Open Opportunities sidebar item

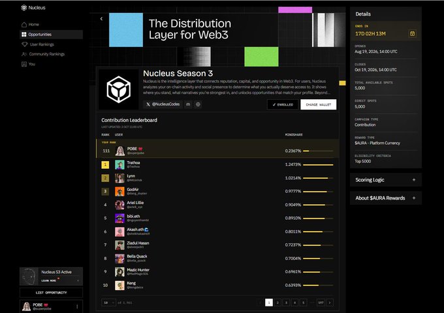pos(51,35)
